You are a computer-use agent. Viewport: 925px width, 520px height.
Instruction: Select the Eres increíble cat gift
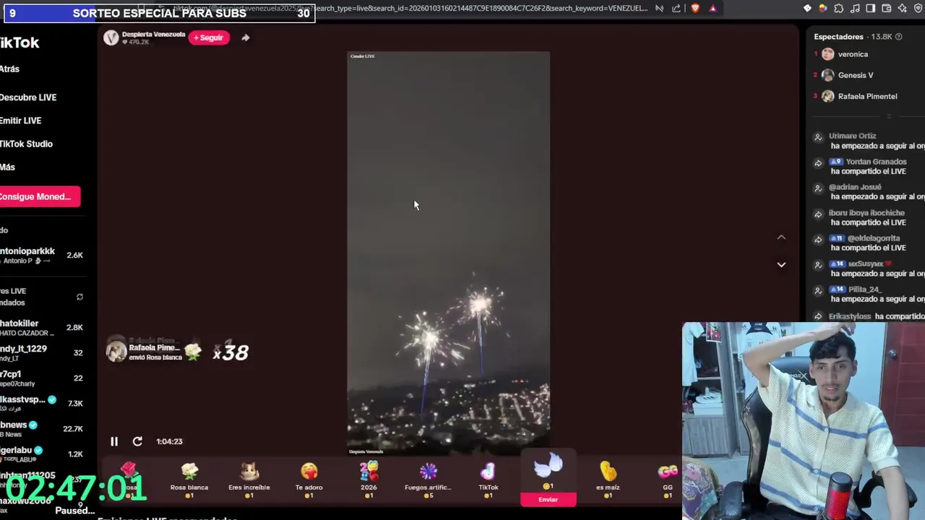pyautogui.click(x=249, y=480)
